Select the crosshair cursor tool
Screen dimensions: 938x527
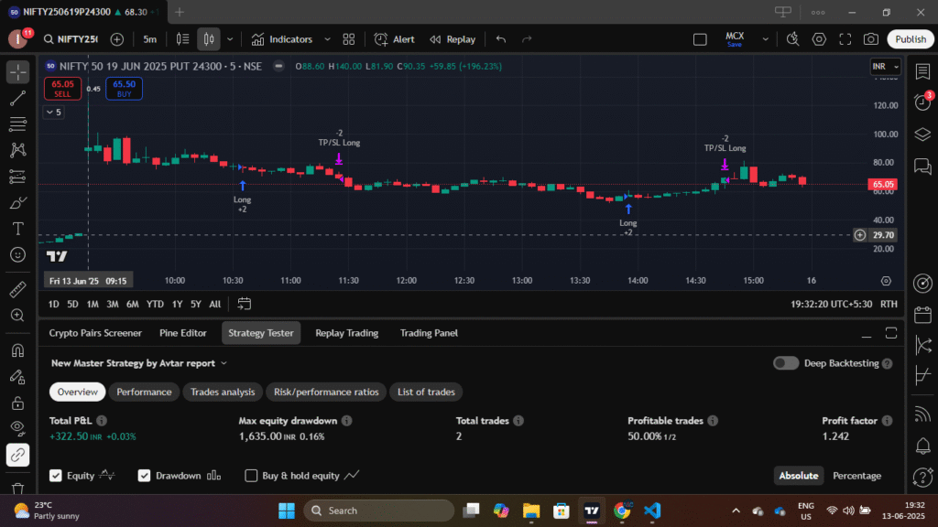pyautogui.click(x=18, y=71)
